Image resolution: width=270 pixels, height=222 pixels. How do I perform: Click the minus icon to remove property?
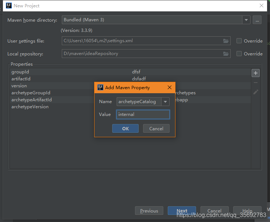pos(256,83)
